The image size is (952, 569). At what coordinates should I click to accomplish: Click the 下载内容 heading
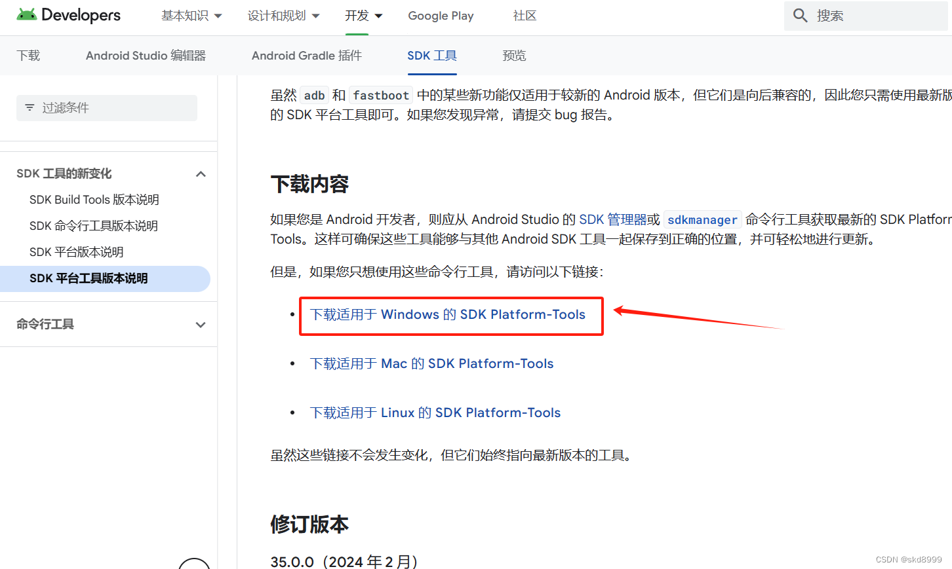coord(309,184)
